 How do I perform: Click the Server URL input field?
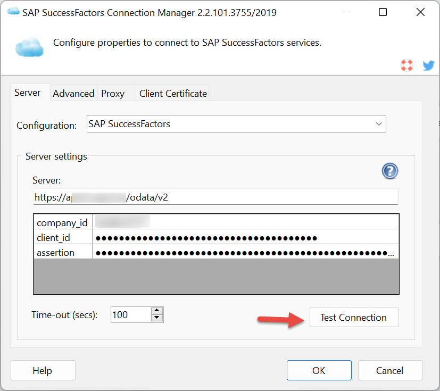[215, 197]
